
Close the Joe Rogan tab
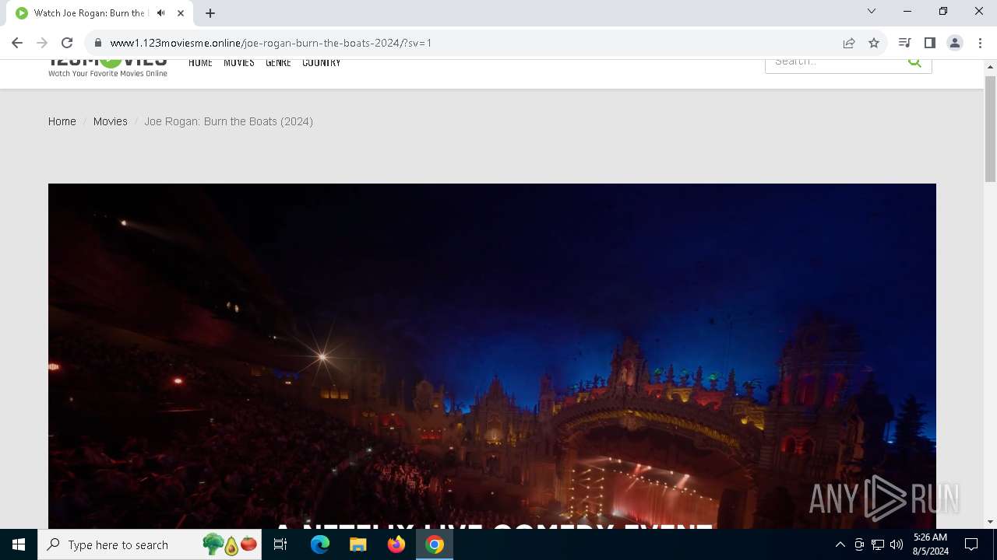(x=180, y=13)
